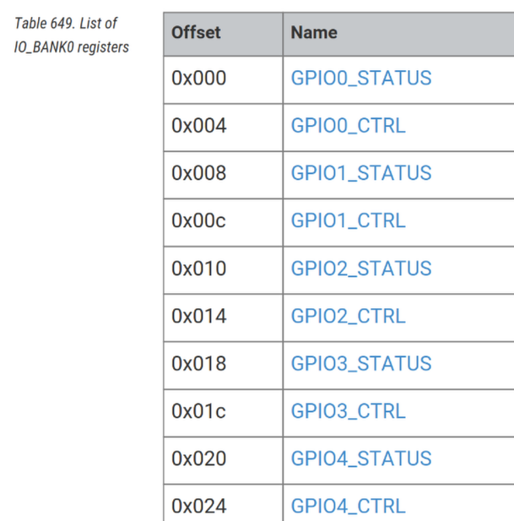This screenshot has width=514, height=521.
Task: Open the GPIO0_CTRL register link
Action: click(348, 126)
